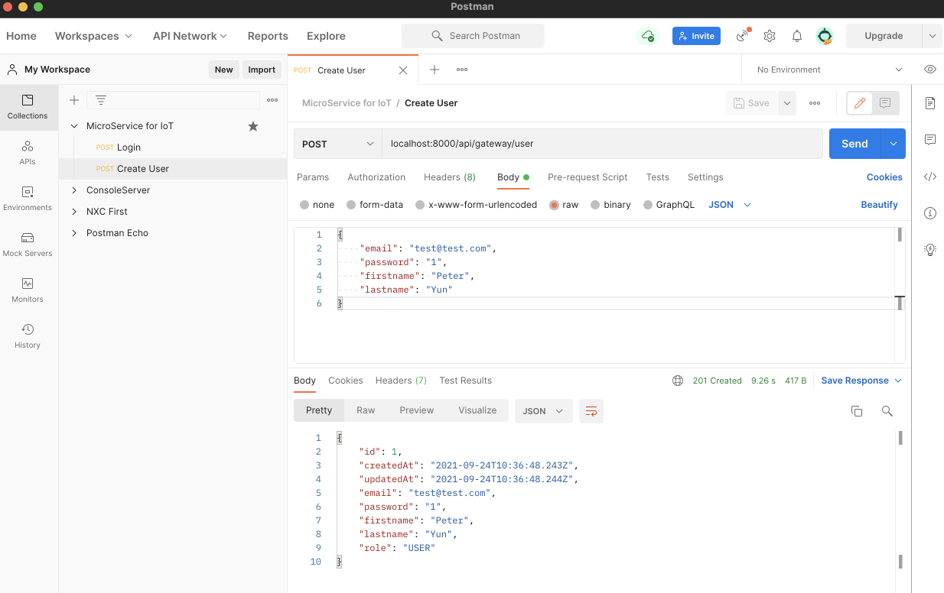
Task: Expand the Postman Echo collection
Action: click(74, 233)
